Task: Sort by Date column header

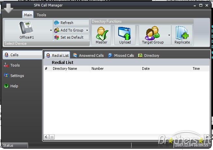Action: pyautogui.click(x=166, y=69)
